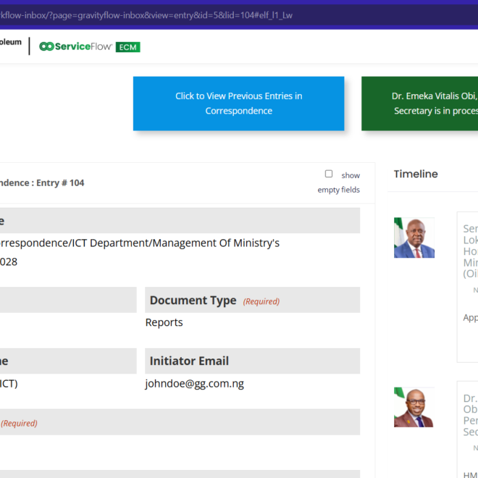
Task: Click the green ECM badge
Action: [128, 47]
